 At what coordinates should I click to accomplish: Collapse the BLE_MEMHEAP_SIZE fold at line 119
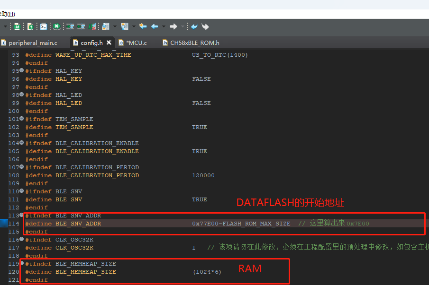pyautogui.click(x=22, y=263)
